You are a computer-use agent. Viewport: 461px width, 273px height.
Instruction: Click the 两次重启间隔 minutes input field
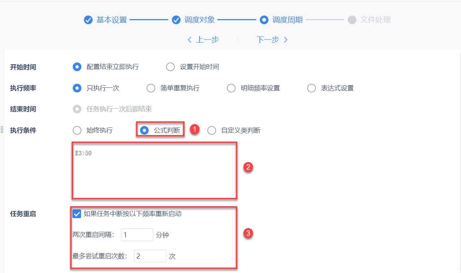coord(137,235)
